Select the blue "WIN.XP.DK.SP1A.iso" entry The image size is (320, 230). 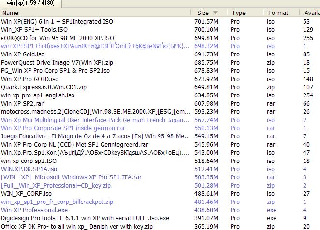pos(29,169)
